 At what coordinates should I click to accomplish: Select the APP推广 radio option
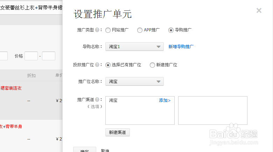(x=140, y=30)
